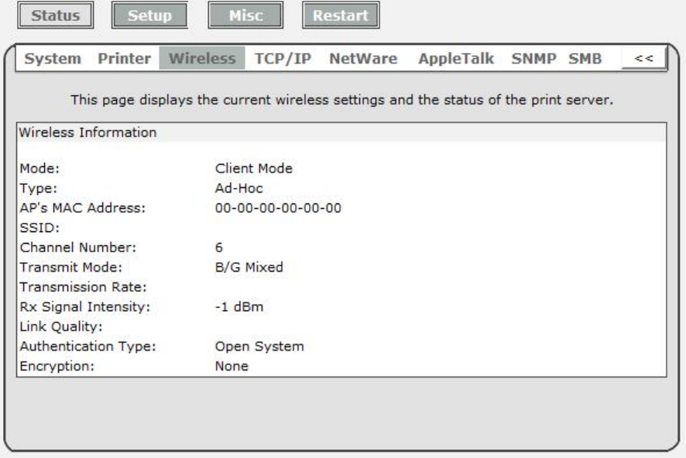
Task: Click the page description sentence
Action: point(342,100)
